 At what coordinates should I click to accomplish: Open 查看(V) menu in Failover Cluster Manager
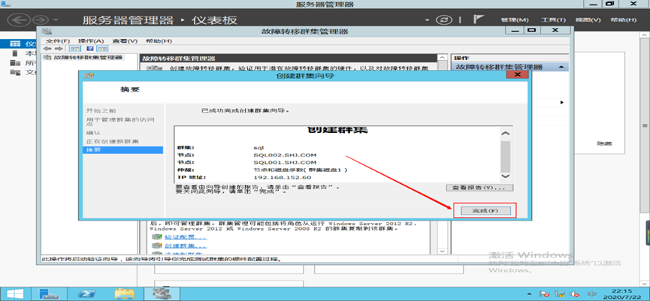click(x=125, y=41)
